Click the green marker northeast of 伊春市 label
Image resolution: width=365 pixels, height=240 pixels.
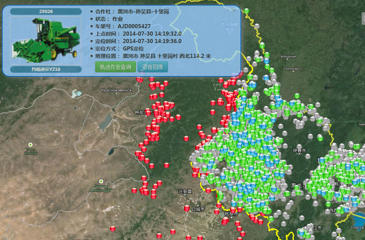pyautogui.click(x=320, y=138)
